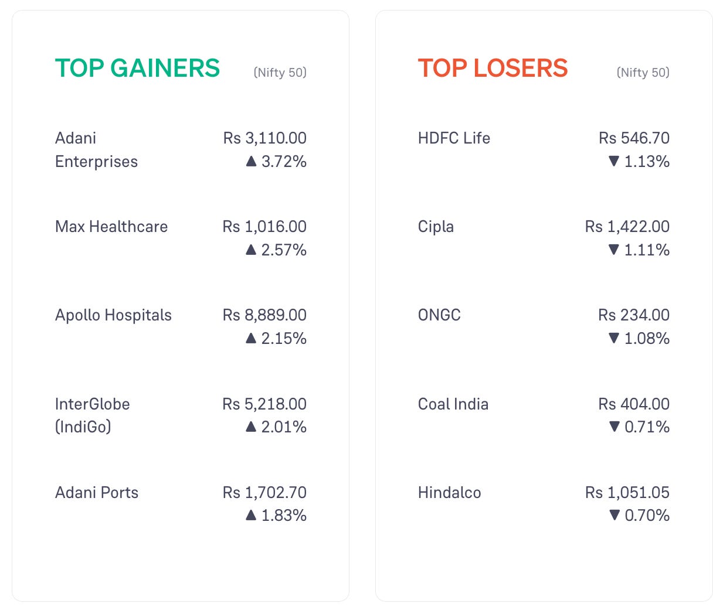
Task: Click the Adani Ports price Rs 1,702.70
Action: pyautogui.click(x=264, y=493)
